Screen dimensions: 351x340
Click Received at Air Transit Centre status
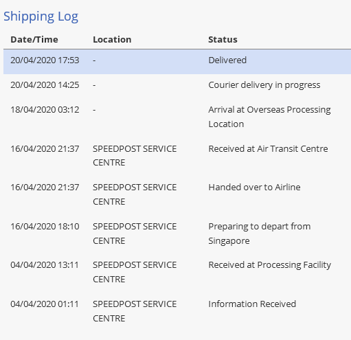click(x=268, y=149)
